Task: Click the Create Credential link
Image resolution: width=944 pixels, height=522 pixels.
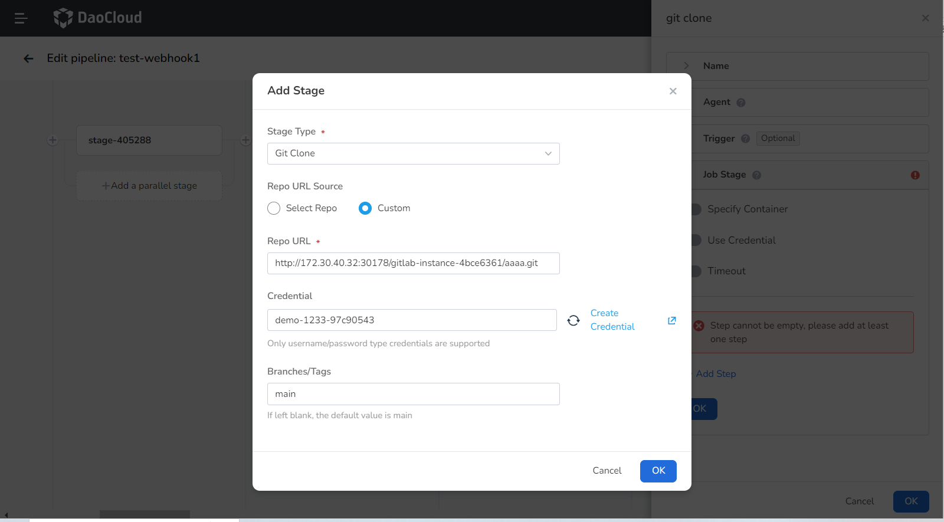Action: [x=612, y=320]
